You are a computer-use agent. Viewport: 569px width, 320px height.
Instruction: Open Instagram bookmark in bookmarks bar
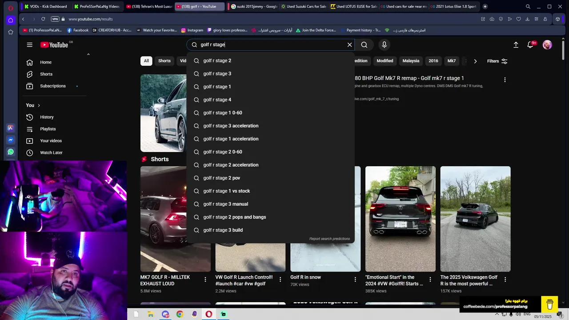(x=192, y=30)
